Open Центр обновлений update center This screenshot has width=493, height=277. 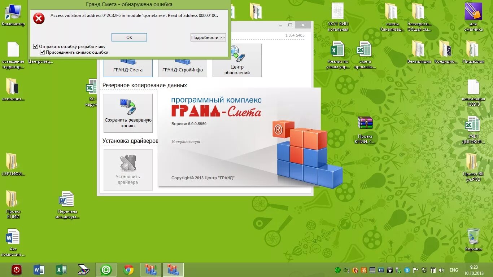[237, 60]
